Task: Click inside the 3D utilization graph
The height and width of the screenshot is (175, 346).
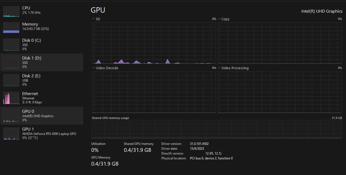Action: (154, 43)
